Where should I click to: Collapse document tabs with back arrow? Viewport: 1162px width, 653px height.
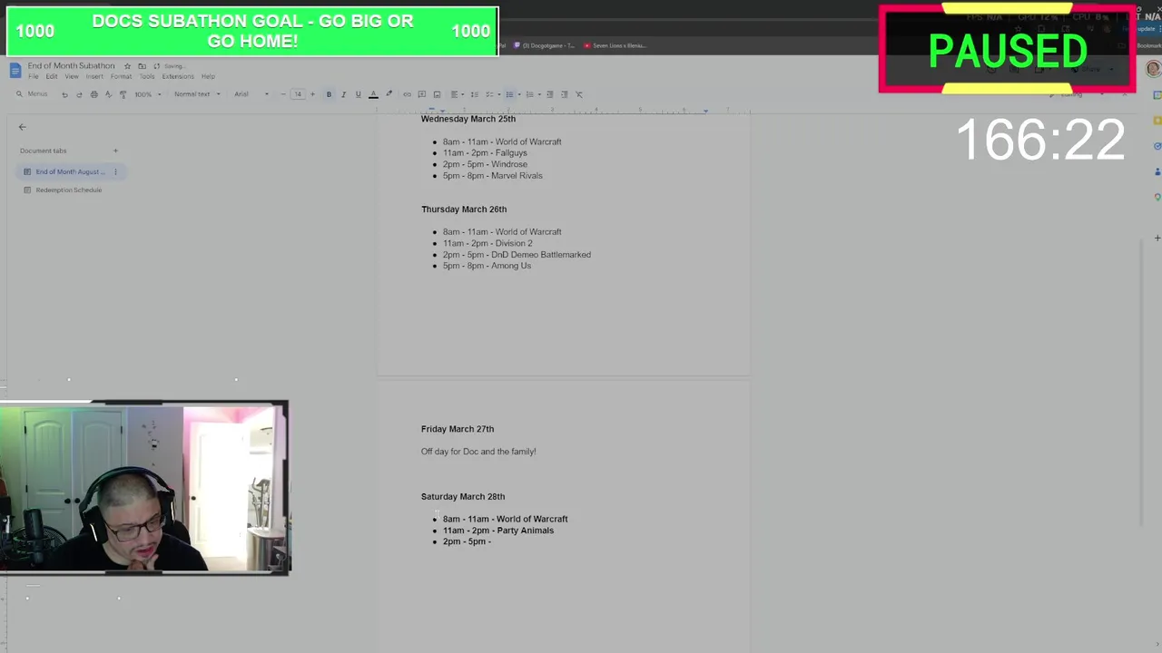[23, 127]
